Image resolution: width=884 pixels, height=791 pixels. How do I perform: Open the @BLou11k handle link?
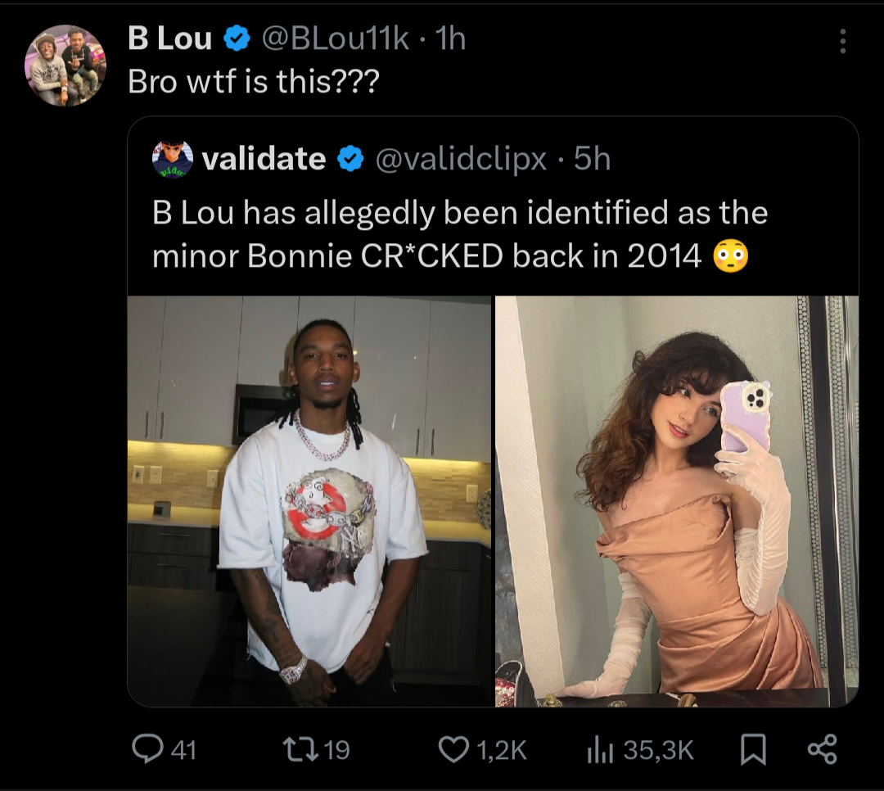(336, 38)
